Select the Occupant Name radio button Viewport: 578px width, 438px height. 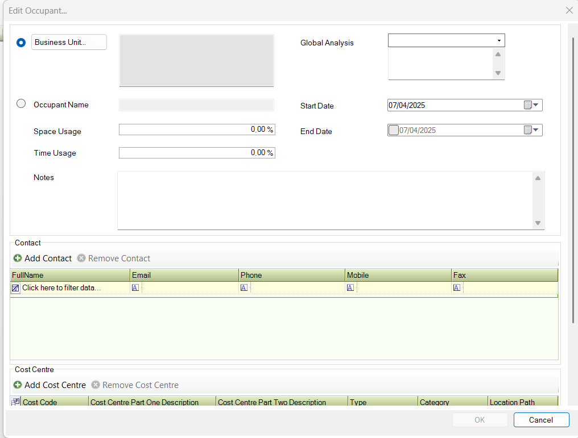(21, 103)
